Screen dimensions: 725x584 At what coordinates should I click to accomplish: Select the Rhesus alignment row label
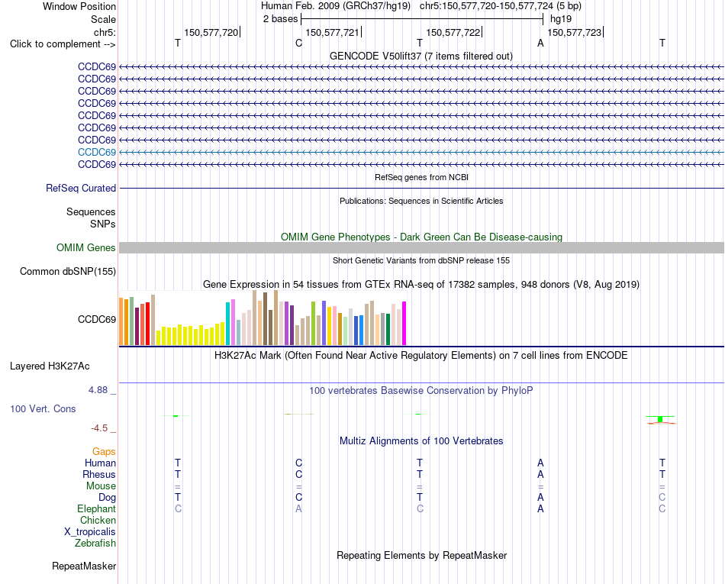(99, 474)
